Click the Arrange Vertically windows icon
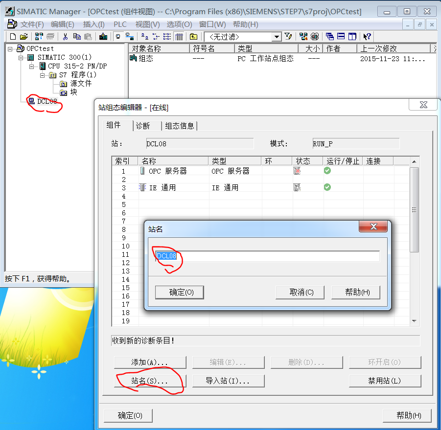This screenshot has width=441, height=430. coord(352,37)
